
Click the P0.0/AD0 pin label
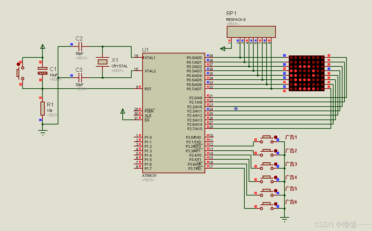pyautogui.click(x=194, y=58)
